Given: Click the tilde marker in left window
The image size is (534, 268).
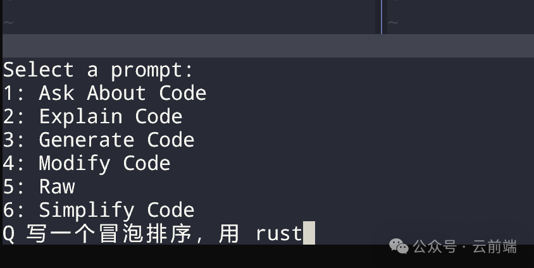Looking at the screenshot, I should point(8,23).
